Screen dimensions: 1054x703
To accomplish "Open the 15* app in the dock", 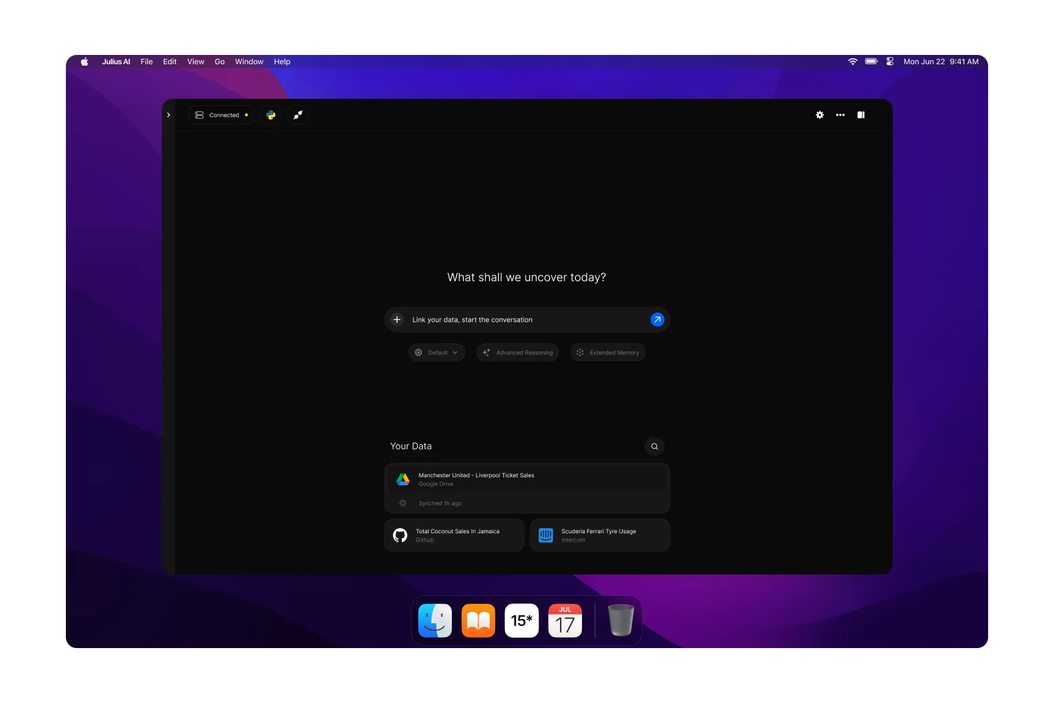I will (522, 621).
